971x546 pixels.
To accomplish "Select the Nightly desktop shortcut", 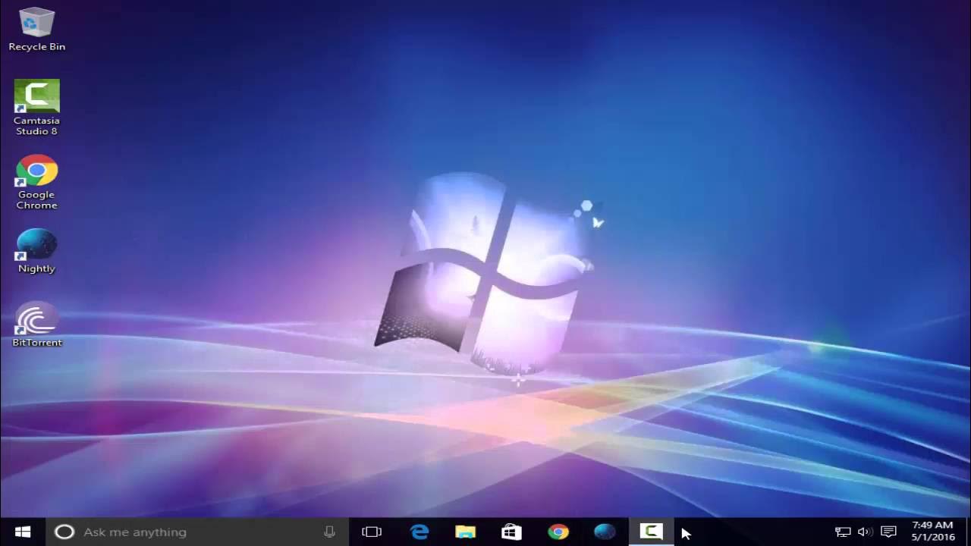I will coord(36,250).
